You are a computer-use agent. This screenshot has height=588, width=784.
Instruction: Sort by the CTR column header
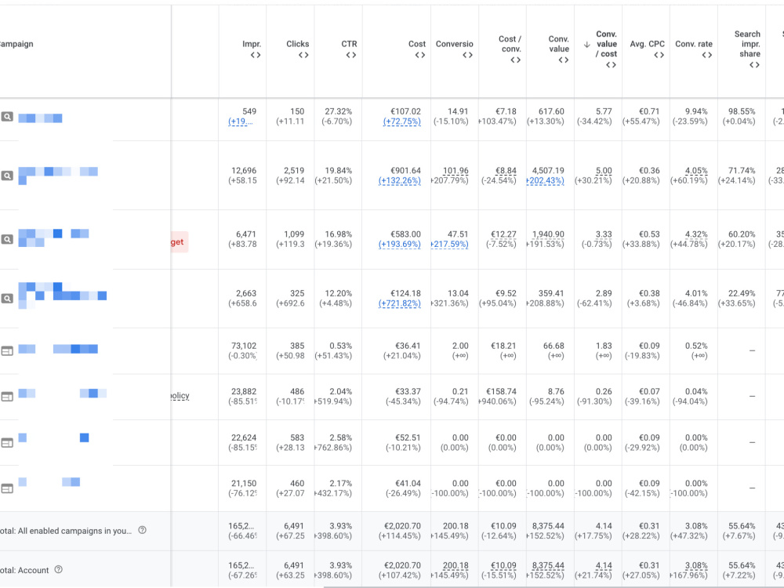349,44
